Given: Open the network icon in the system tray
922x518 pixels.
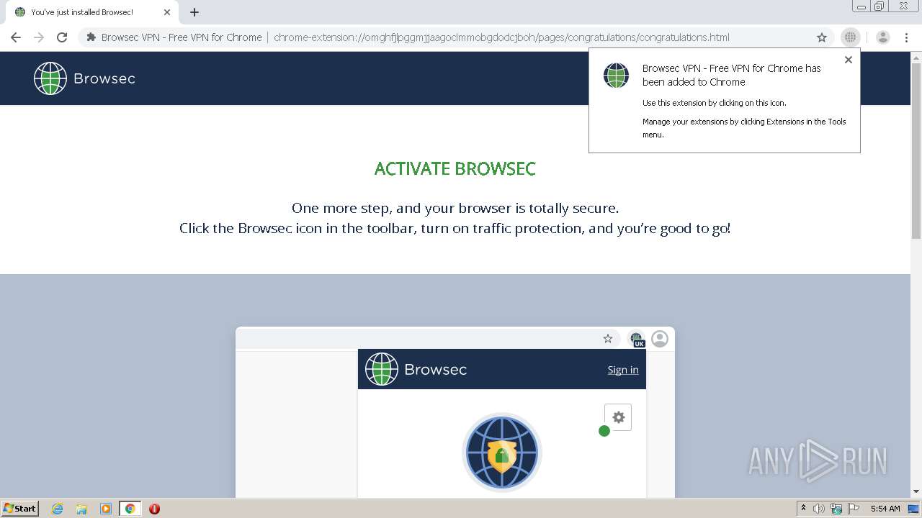Looking at the screenshot, I should click(836, 509).
